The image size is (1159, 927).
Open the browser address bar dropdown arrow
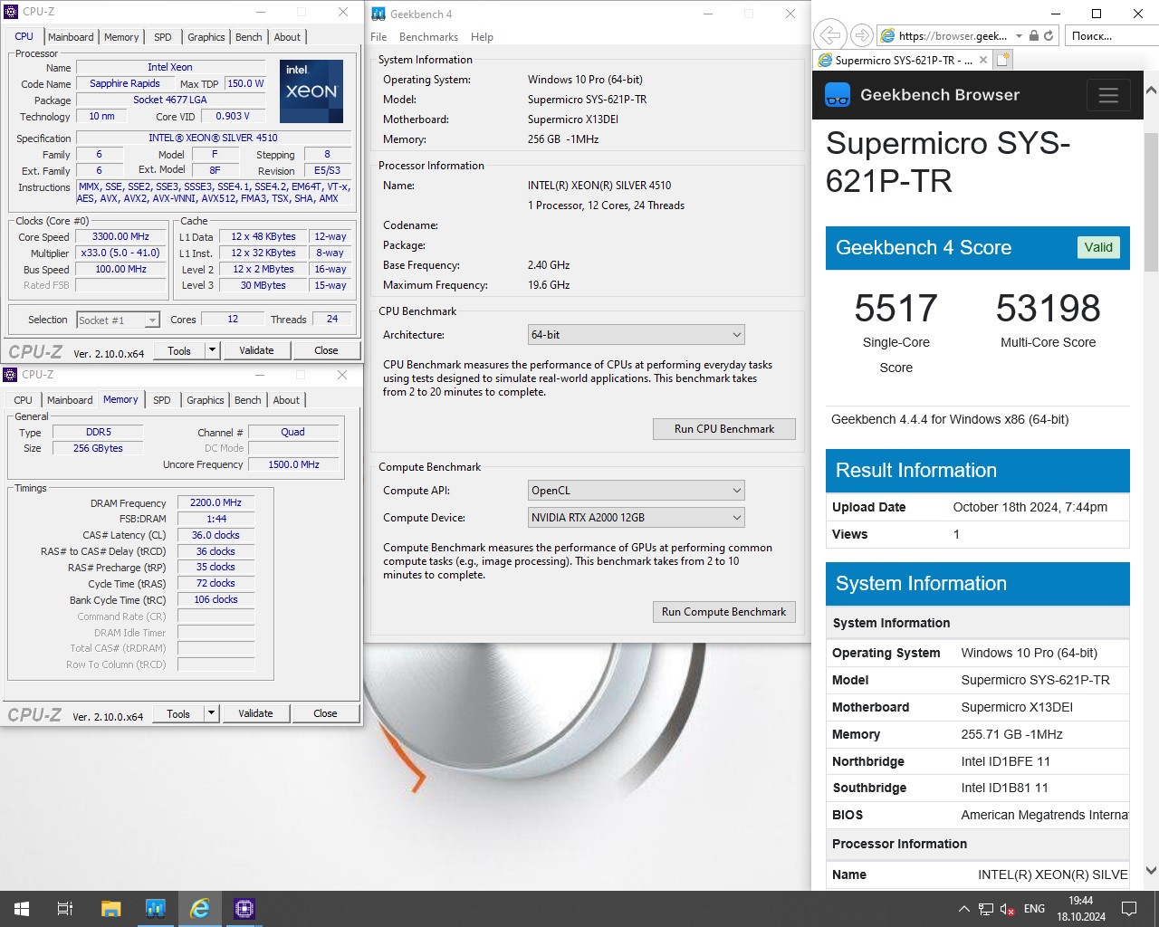1020,36
